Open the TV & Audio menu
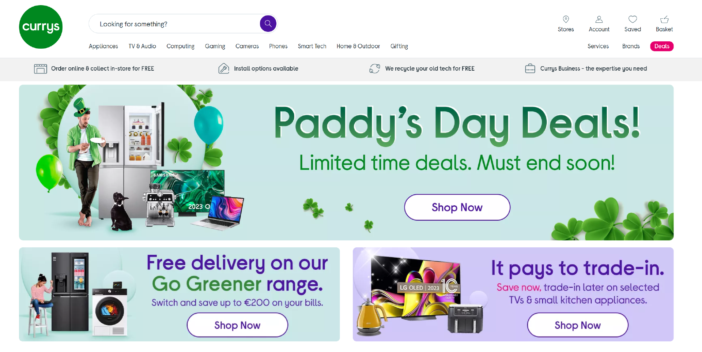 pyautogui.click(x=142, y=46)
